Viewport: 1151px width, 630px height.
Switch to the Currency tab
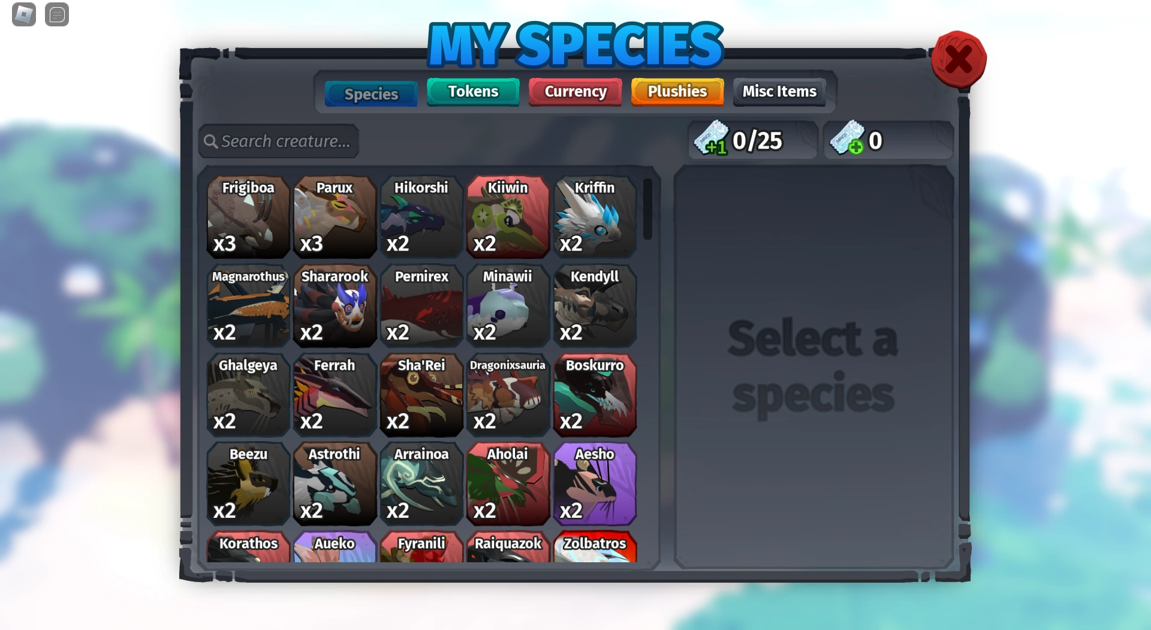(x=575, y=92)
